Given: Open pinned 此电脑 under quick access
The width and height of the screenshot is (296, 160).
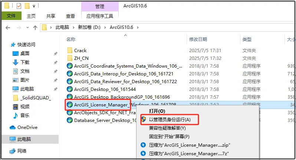Looking at the screenshot, I should (27, 89).
